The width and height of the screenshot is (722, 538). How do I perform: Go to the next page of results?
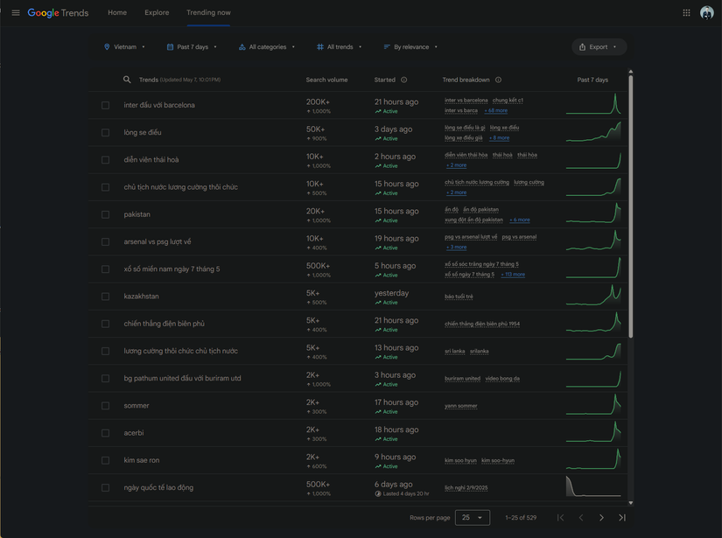click(601, 518)
